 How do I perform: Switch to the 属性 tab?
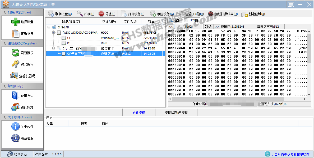click(175, 21)
